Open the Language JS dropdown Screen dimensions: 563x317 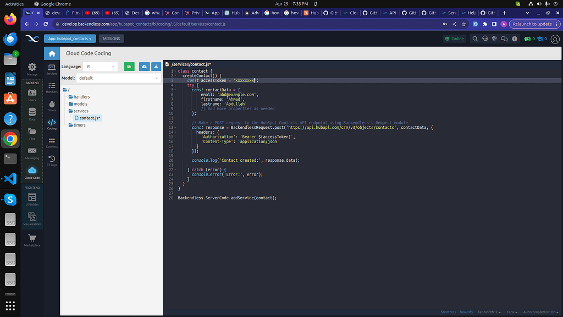click(100, 66)
